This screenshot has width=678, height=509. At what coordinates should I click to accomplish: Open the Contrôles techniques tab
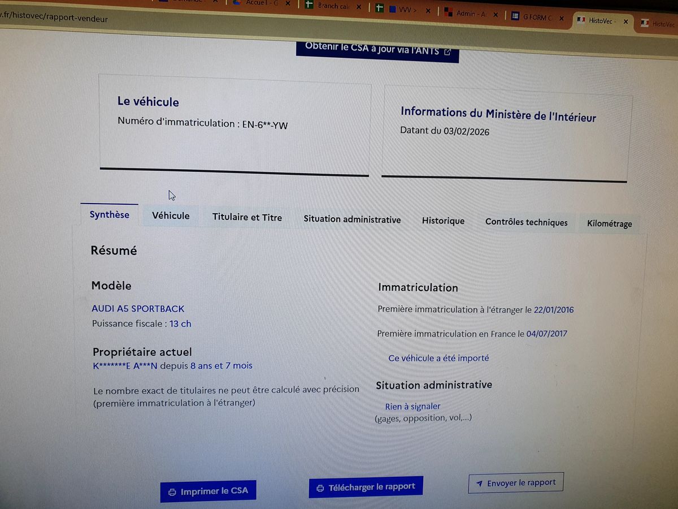click(x=526, y=222)
